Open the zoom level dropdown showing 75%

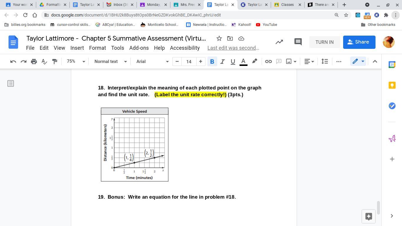click(76, 62)
